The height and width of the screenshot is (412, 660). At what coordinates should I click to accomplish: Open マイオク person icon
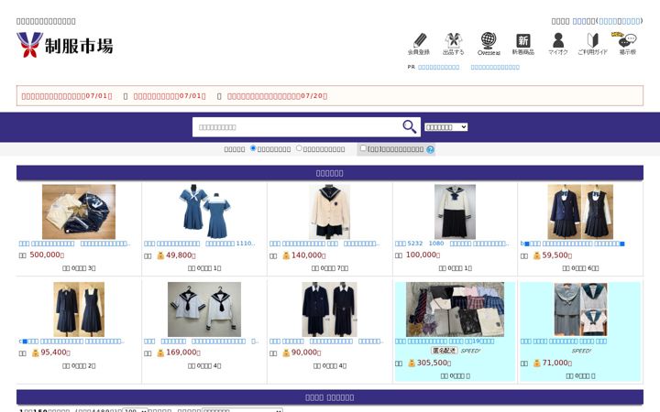tap(558, 44)
